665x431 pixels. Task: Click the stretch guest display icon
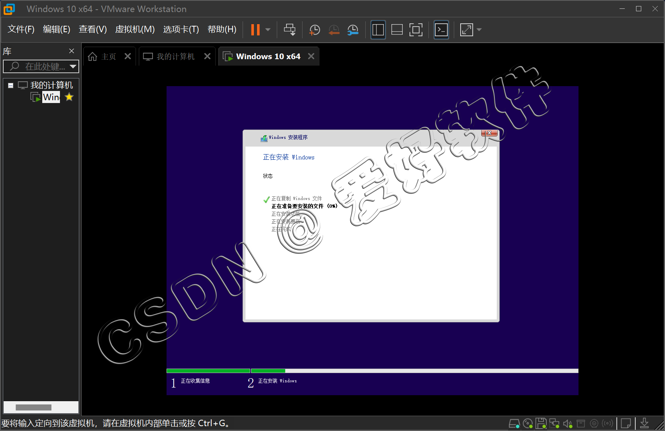(x=467, y=30)
